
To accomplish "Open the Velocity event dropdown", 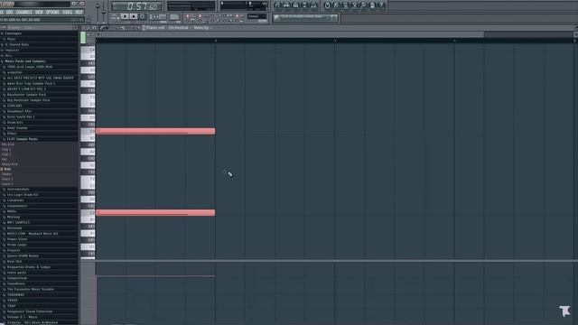I will [202, 28].
